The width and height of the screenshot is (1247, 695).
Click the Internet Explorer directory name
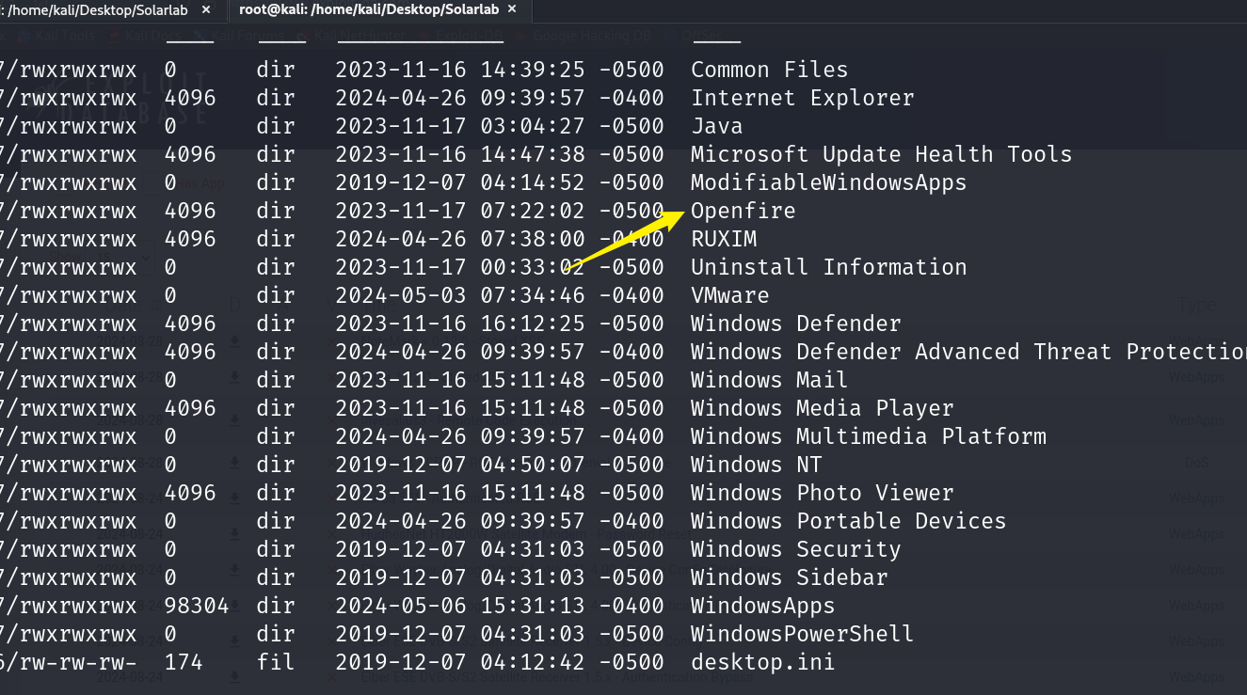point(802,98)
